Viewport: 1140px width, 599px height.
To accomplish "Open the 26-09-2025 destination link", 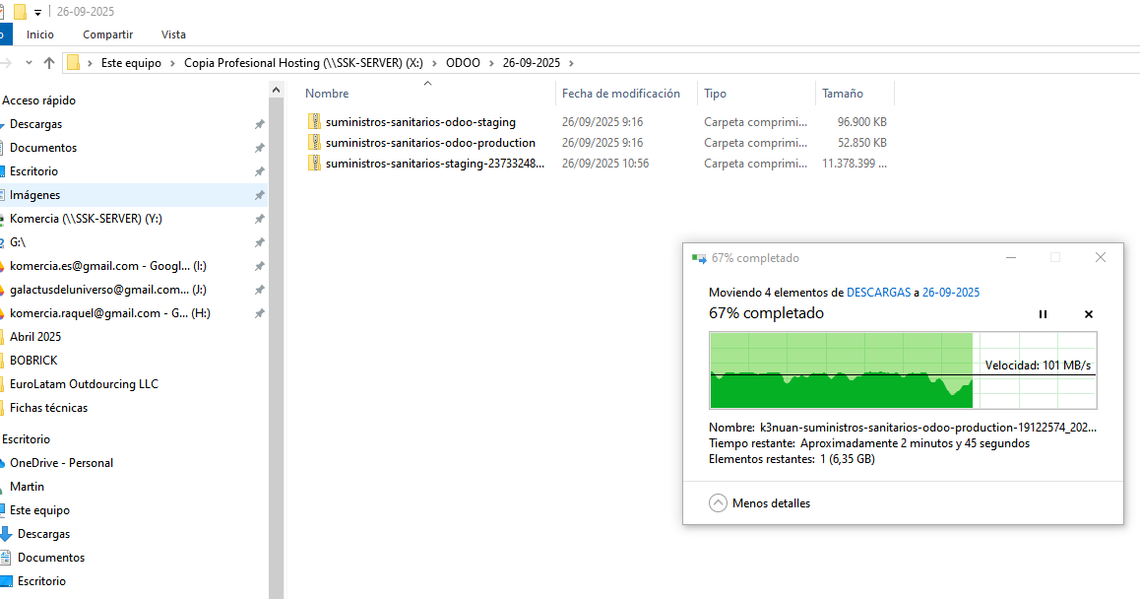I will (950, 293).
